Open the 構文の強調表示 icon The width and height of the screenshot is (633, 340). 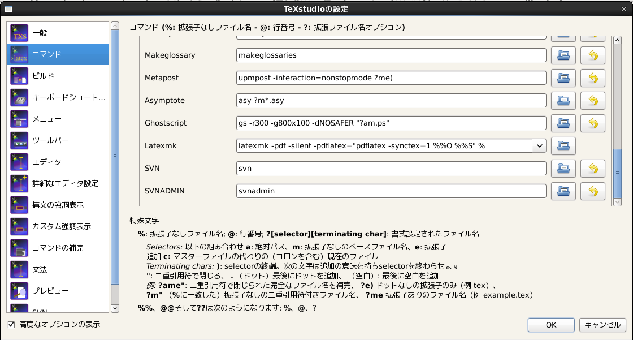[x=19, y=205]
